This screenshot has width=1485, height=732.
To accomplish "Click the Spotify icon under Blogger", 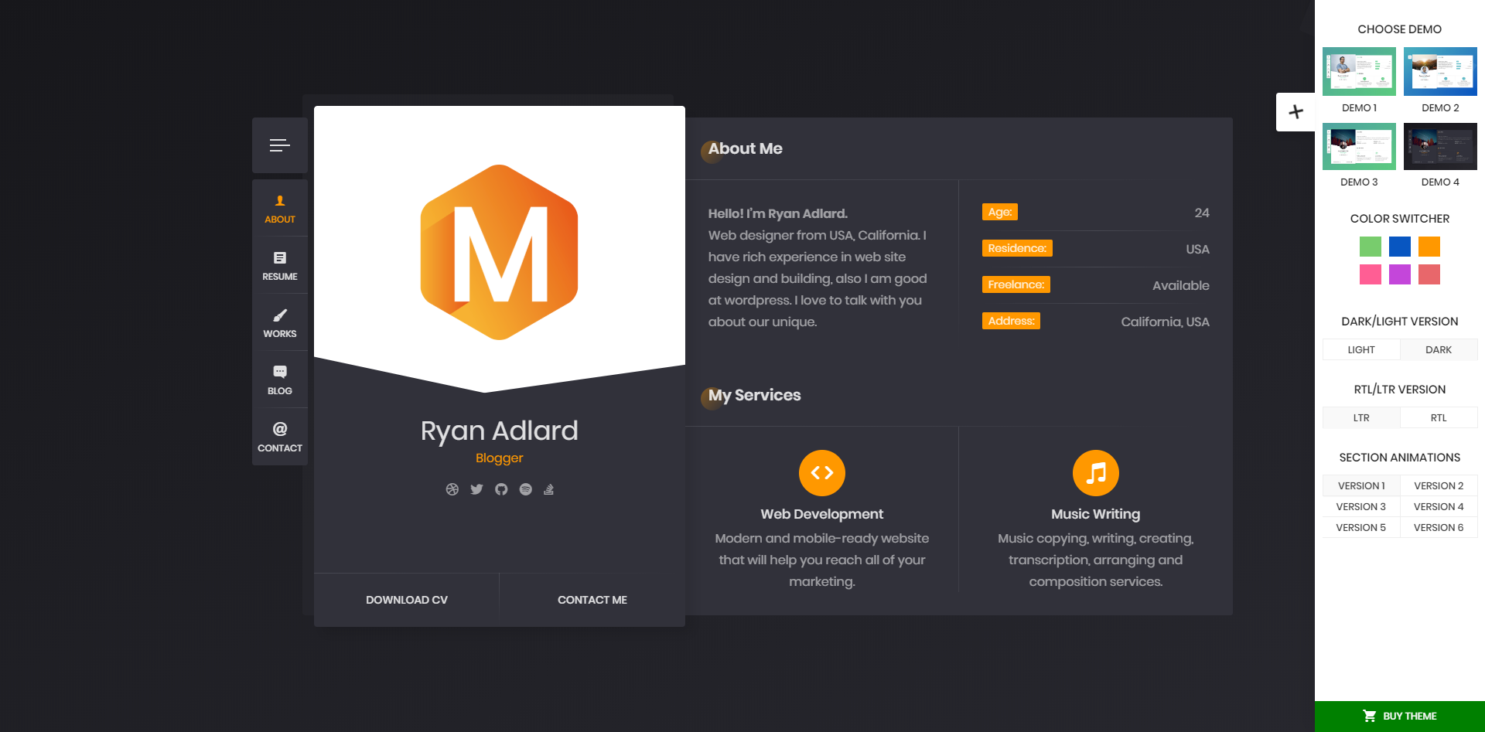I will (525, 489).
